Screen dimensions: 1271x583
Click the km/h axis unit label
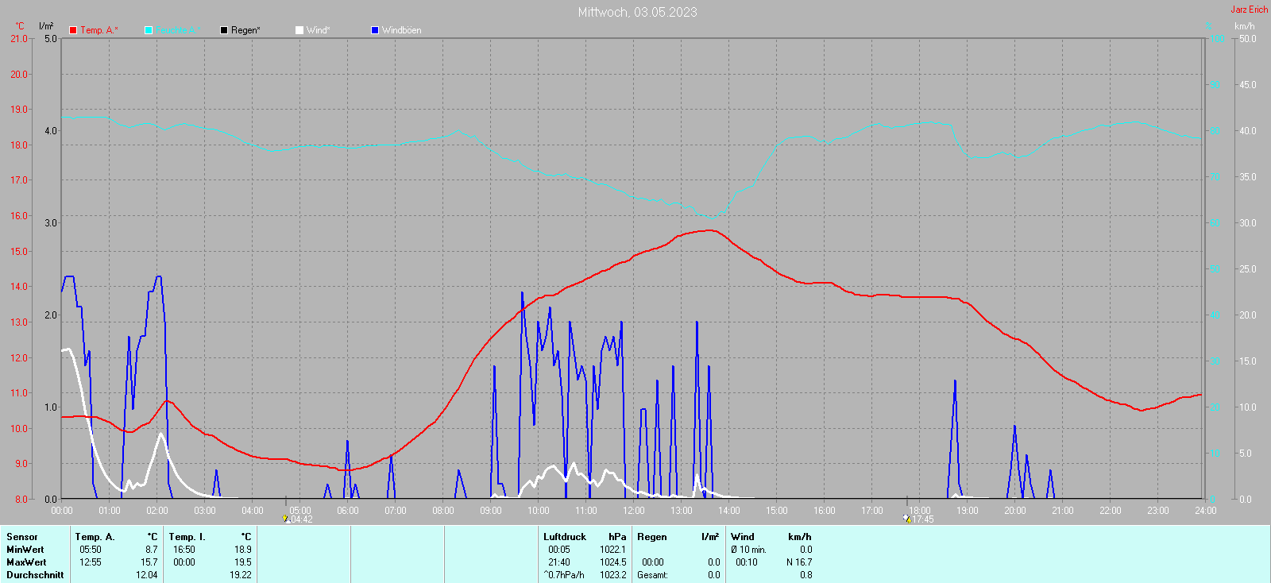pyautogui.click(x=1245, y=26)
